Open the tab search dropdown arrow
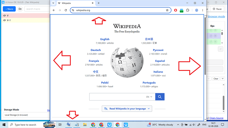The height and width of the screenshot is (128, 228). click(53, 3)
